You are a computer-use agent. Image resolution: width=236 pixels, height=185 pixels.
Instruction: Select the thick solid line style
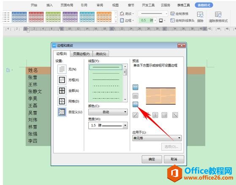(x=106, y=67)
